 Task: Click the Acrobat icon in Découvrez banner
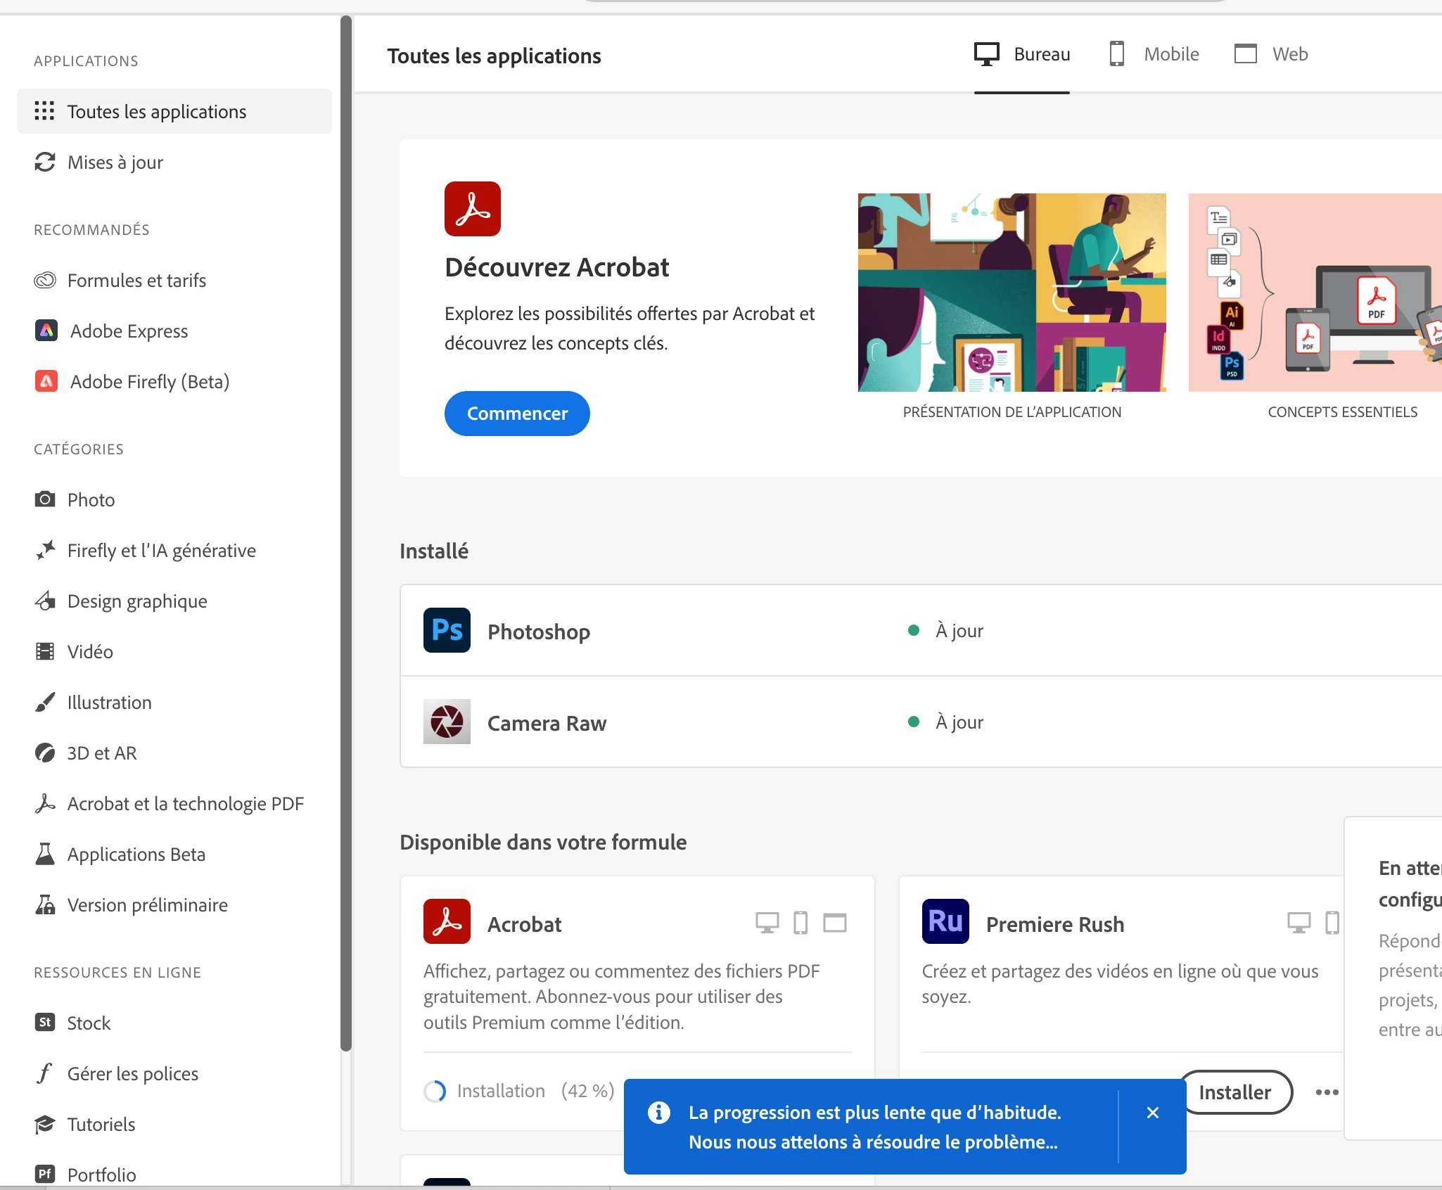pyautogui.click(x=472, y=209)
